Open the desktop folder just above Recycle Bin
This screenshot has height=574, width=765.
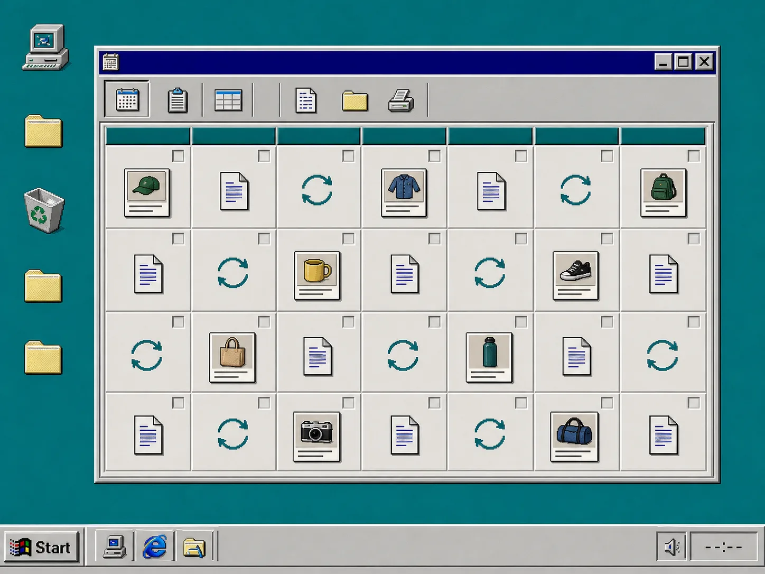pos(43,131)
